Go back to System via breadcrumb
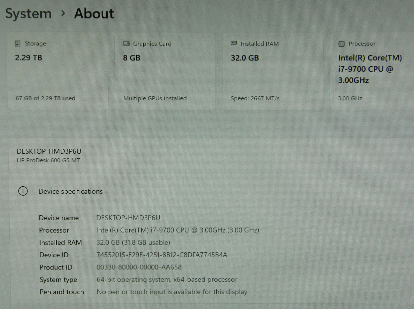The image size is (414, 309). [x=28, y=13]
